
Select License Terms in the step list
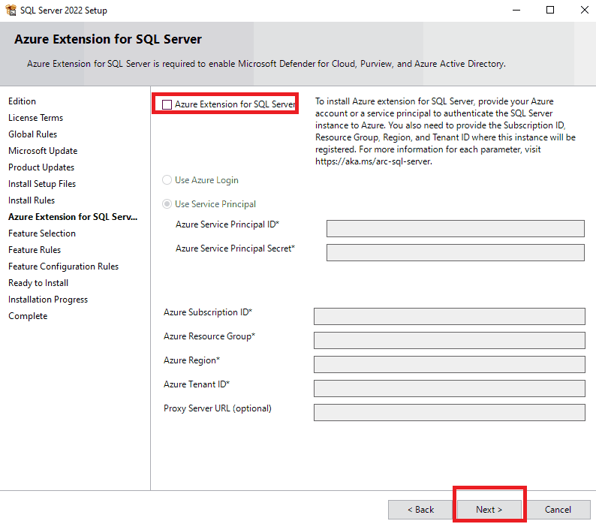click(35, 118)
